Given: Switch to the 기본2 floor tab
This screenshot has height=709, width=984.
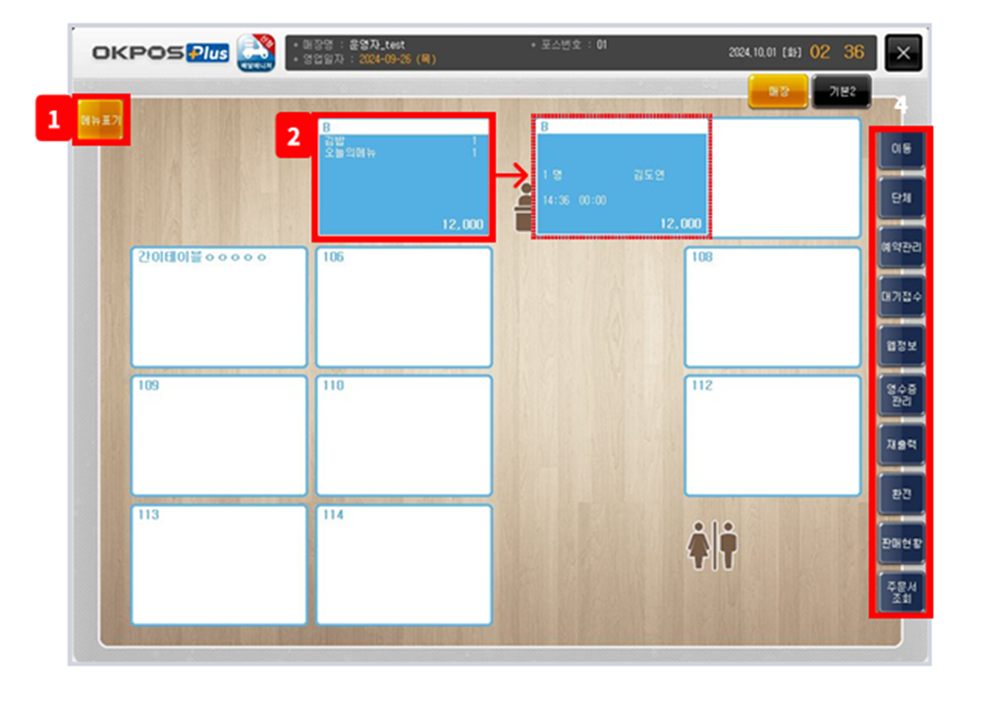Looking at the screenshot, I should 842,90.
